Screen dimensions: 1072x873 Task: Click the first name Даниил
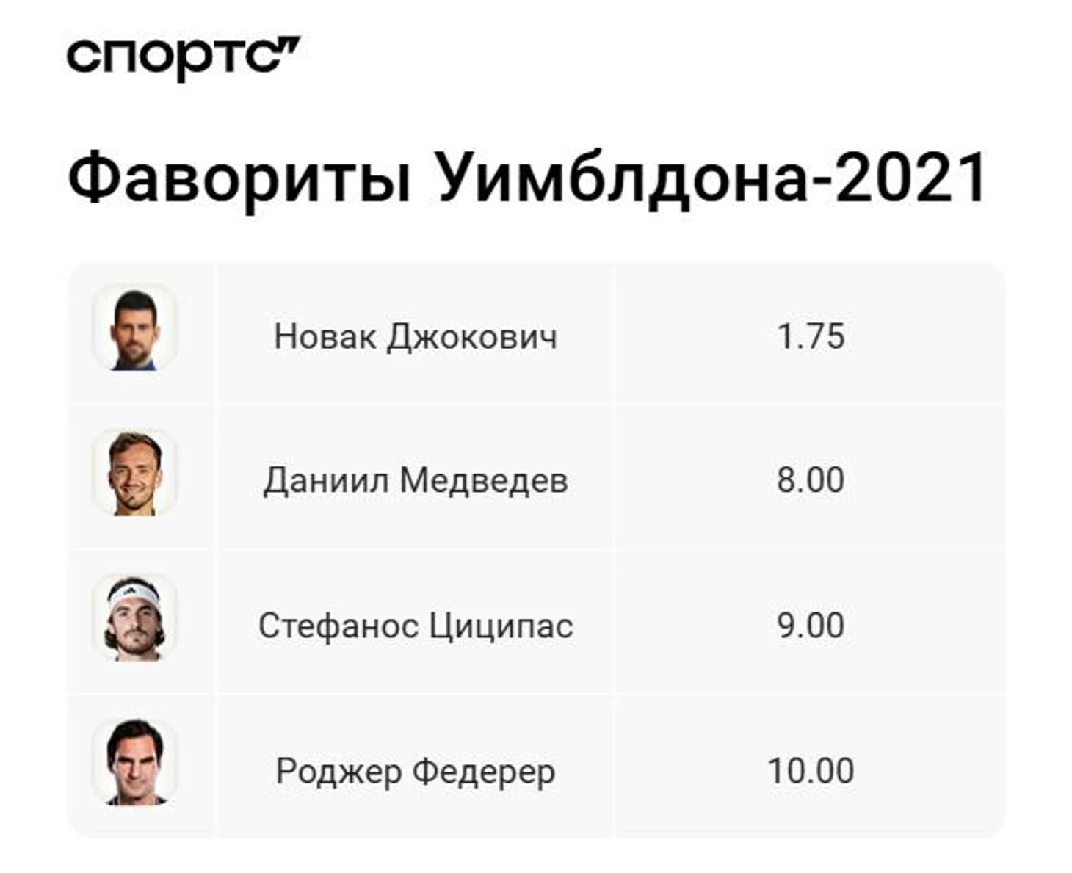326,481
